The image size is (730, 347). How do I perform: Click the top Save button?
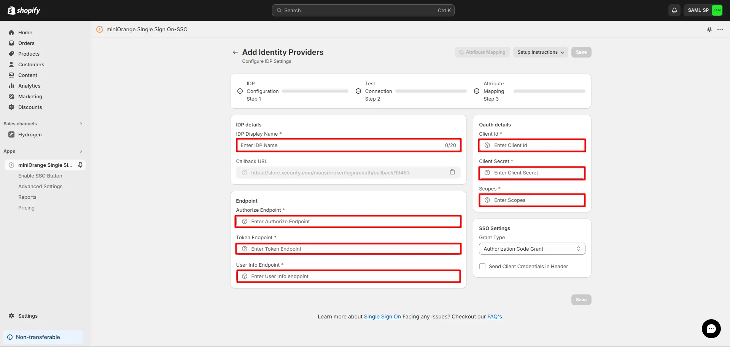click(581, 52)
